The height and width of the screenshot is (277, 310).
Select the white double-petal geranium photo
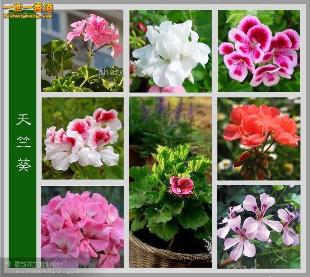coord(171,51)
